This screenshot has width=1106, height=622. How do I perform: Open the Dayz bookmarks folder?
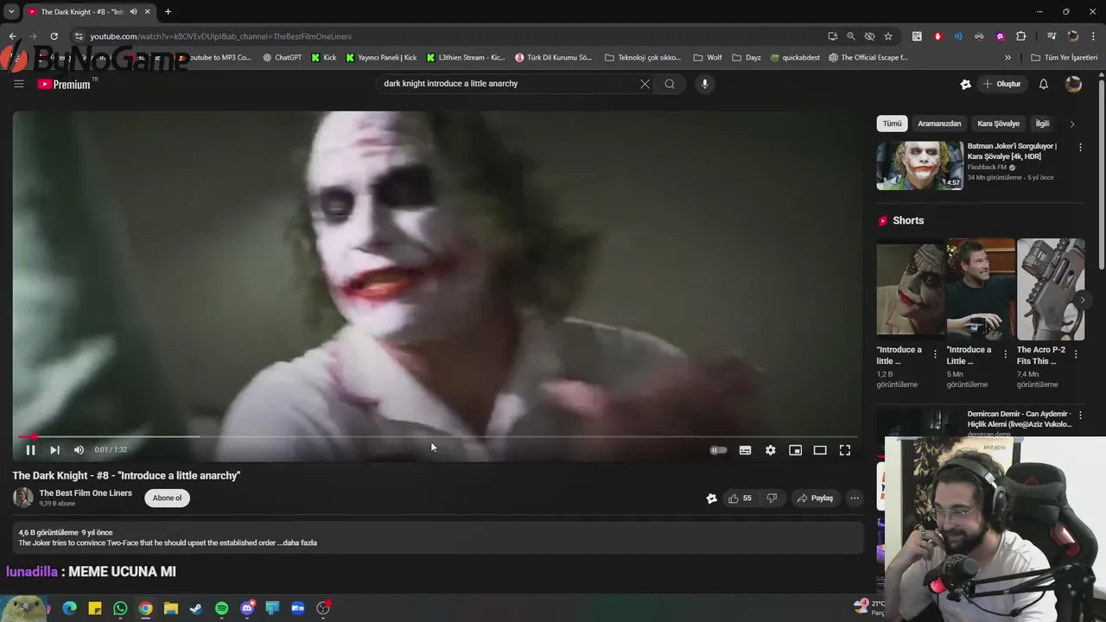(x=747, y=58)
